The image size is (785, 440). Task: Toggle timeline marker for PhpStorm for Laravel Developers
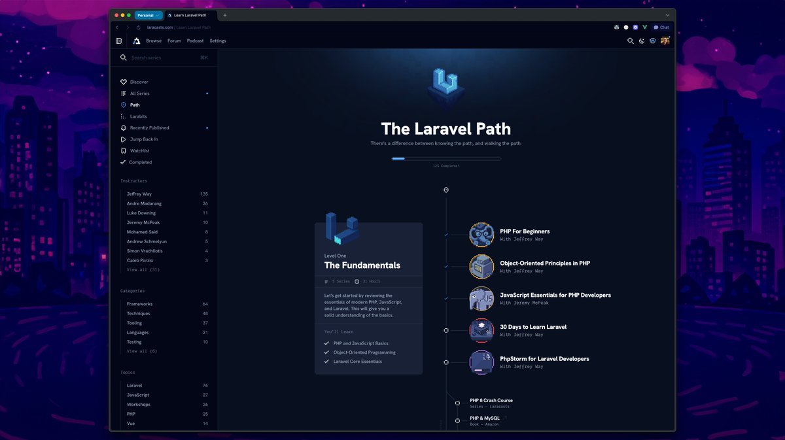click(x=446, y=362)
